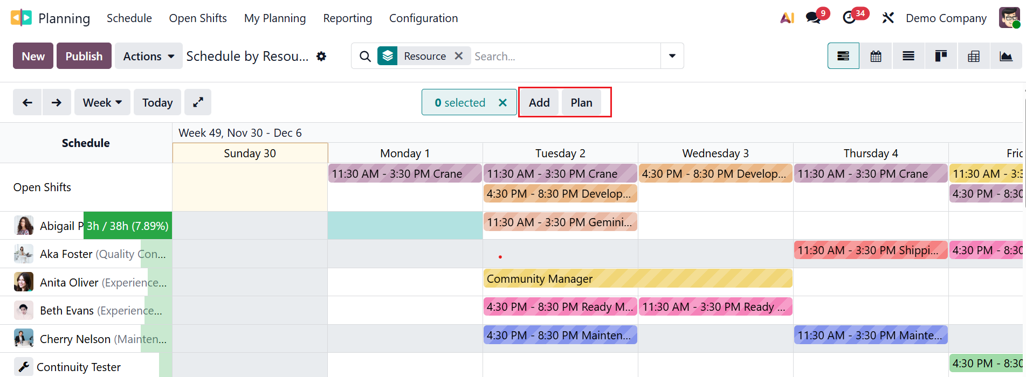Open the Week scale dropdown

pyautogui.click(x=102, y=102)
